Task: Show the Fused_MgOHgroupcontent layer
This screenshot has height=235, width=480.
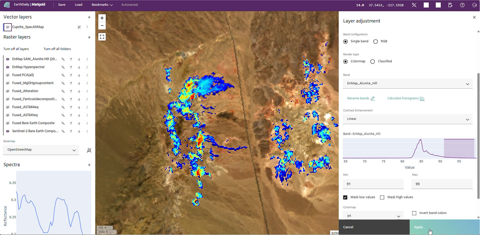Action: pyautogui.click(x=8, y=83)
